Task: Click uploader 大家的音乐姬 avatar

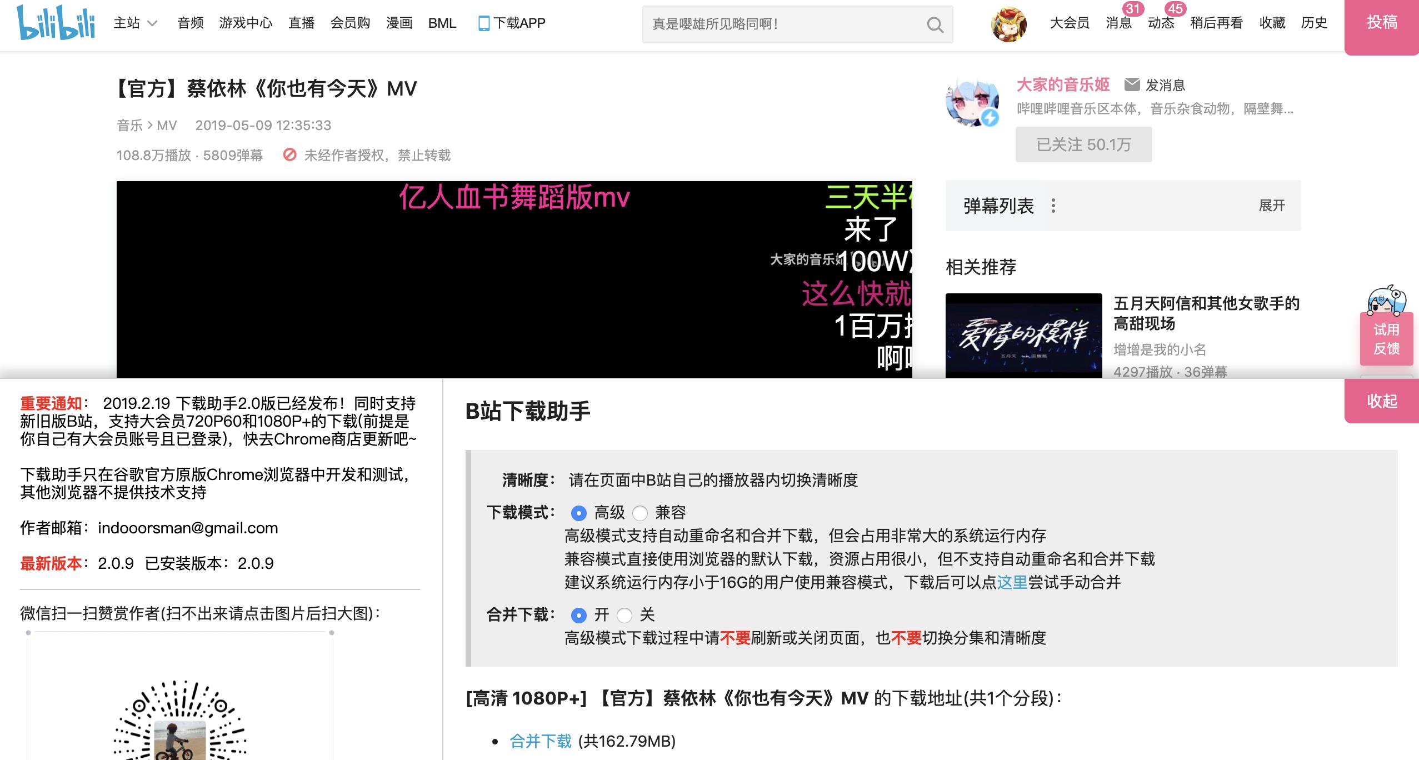Action: click(972, 103)
